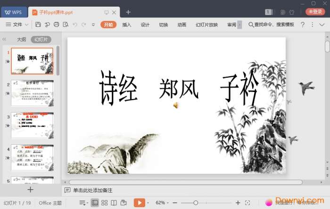The width and height of the screenshot is (330, 209).
Task: Switch to the 幻灯片 thumbnail view
Action: point(41,40)
